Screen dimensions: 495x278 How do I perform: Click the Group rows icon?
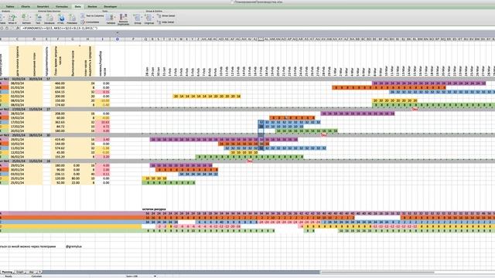pyautogui.click(x=138, y=18)
